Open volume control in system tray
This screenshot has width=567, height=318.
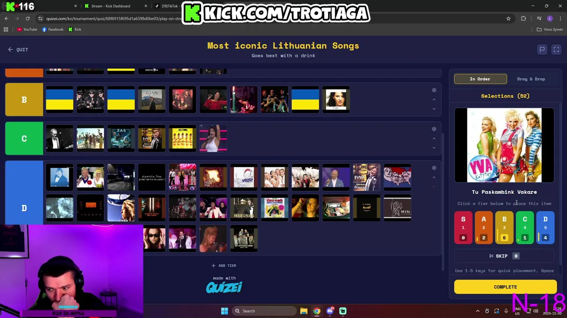pos(536,311)
